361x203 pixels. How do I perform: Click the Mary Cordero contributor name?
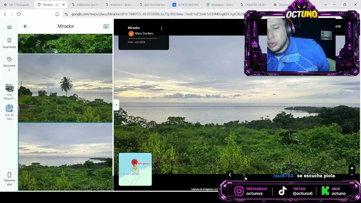point(144,34)
